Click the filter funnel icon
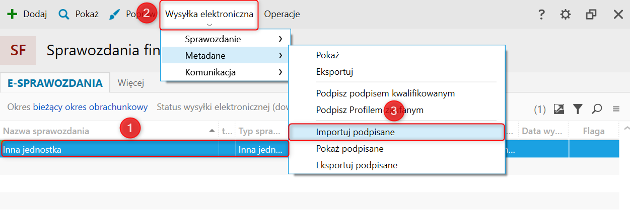Viewport: 630px width, 220px height. pyautogui.click(x=578, y=108)
